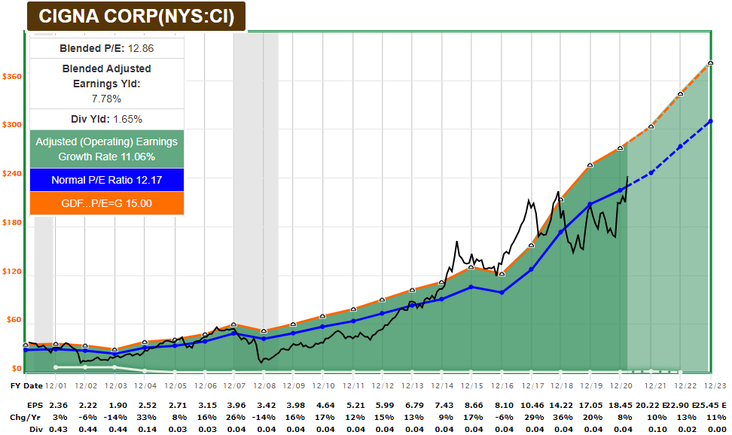Click the $240 price axis label
732x435 pixels.
coord(11,174)
